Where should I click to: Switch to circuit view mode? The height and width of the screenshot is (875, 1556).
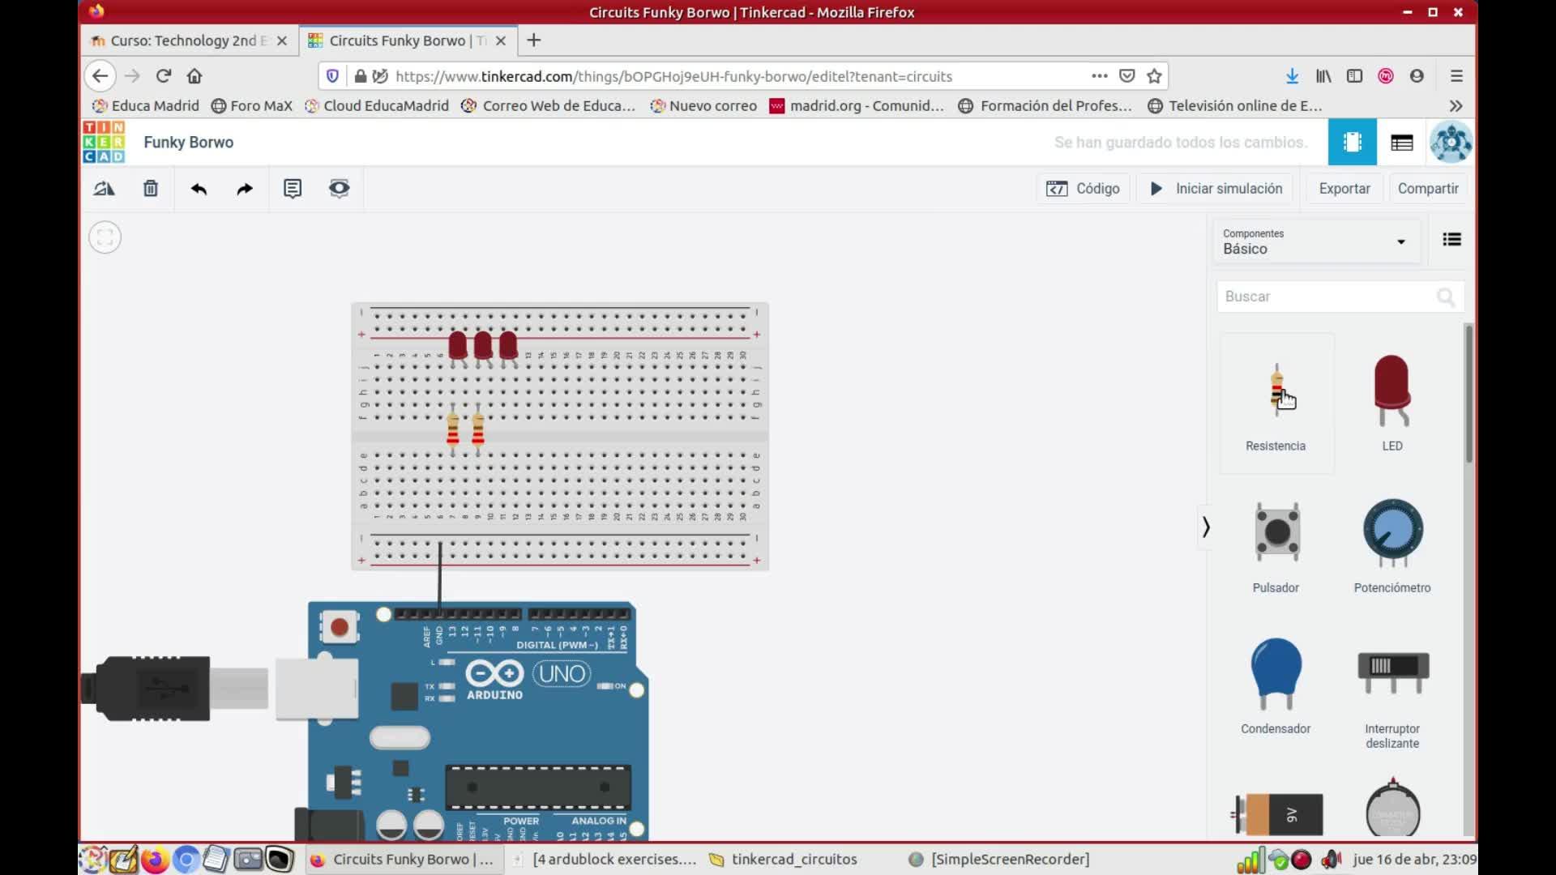[1352, 143]
